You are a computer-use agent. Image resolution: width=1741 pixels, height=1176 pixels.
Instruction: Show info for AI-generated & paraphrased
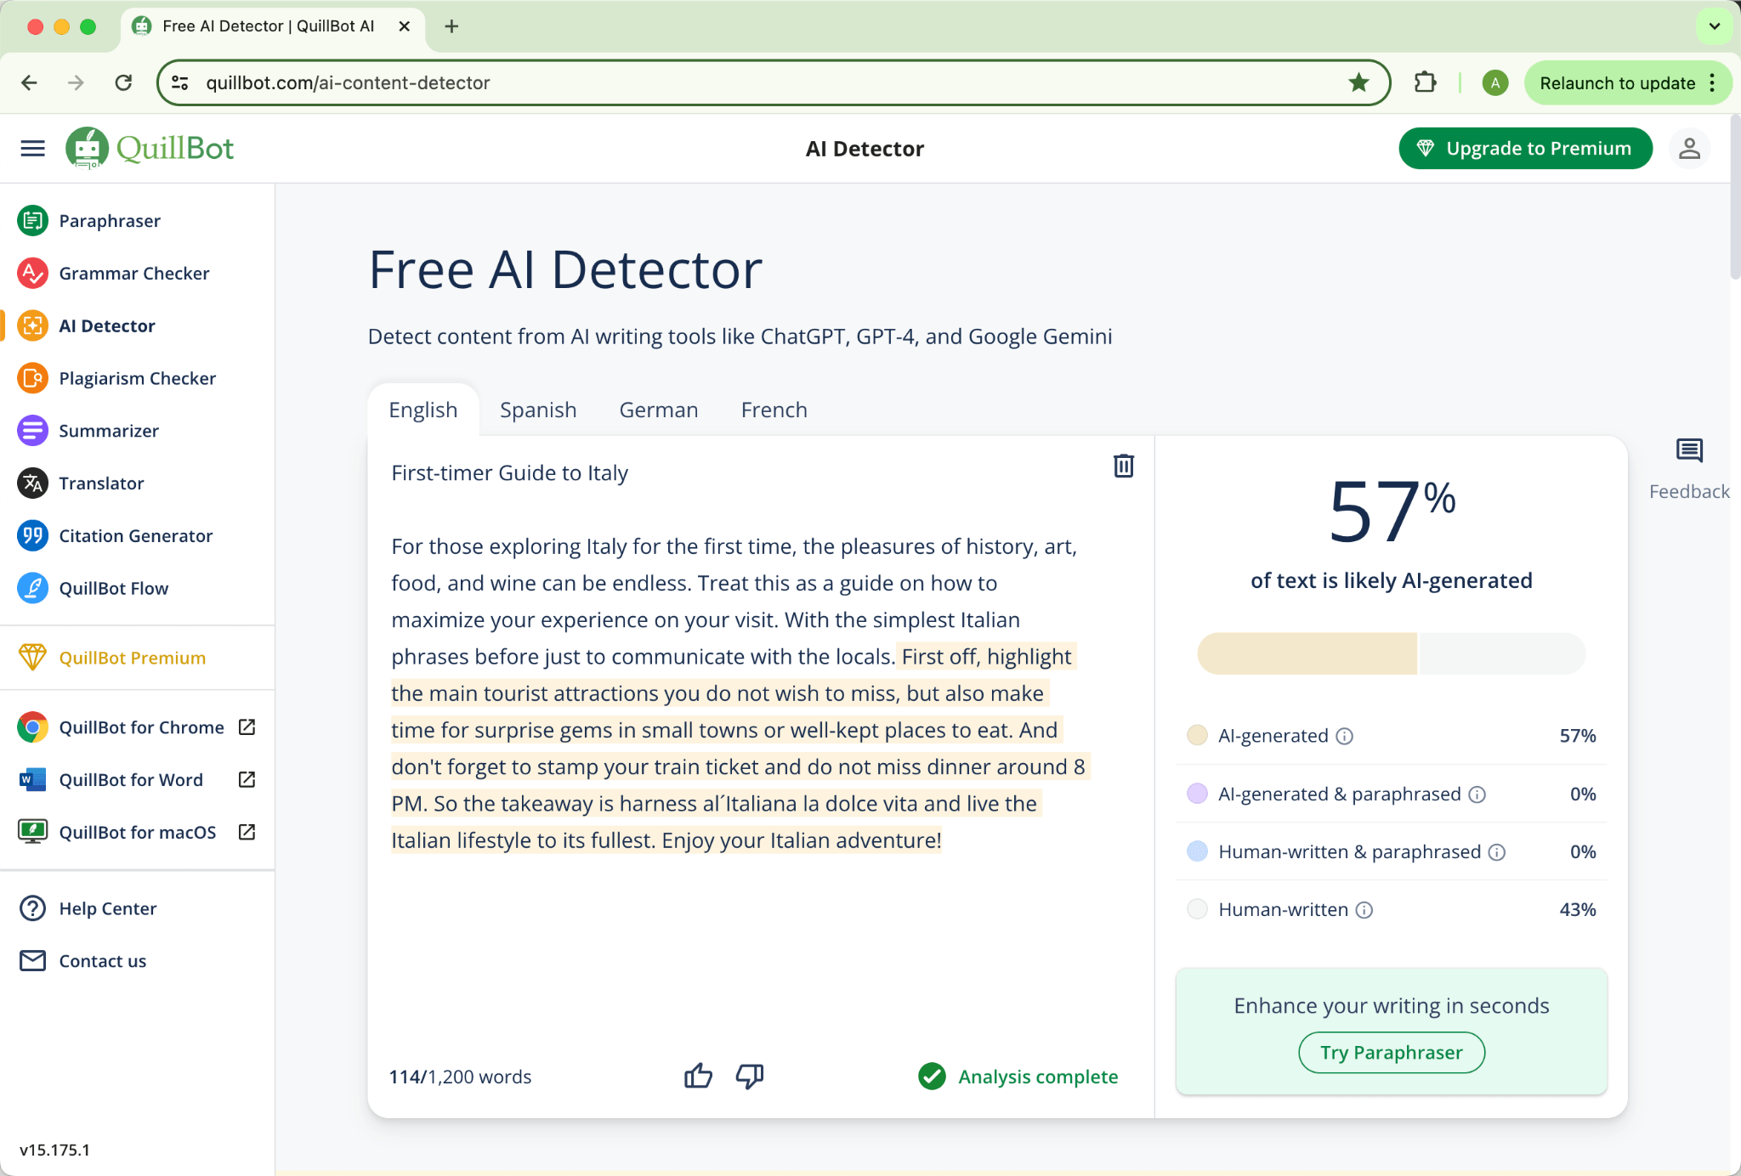[x=1477, y=794]
